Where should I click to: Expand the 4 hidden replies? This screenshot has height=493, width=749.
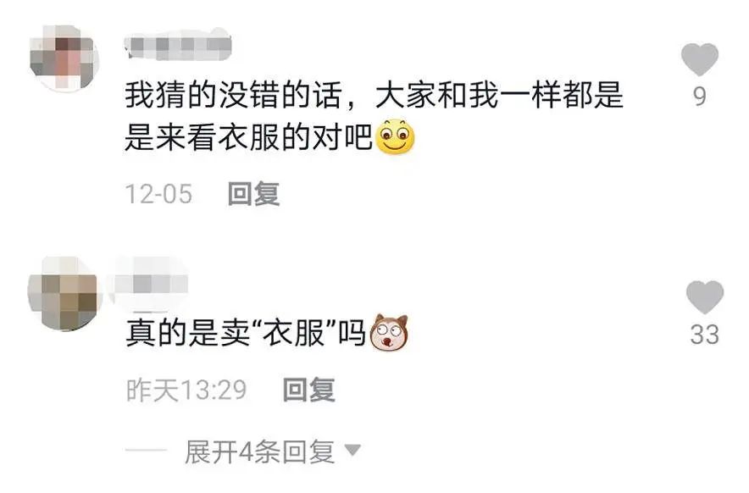[259, 451]
